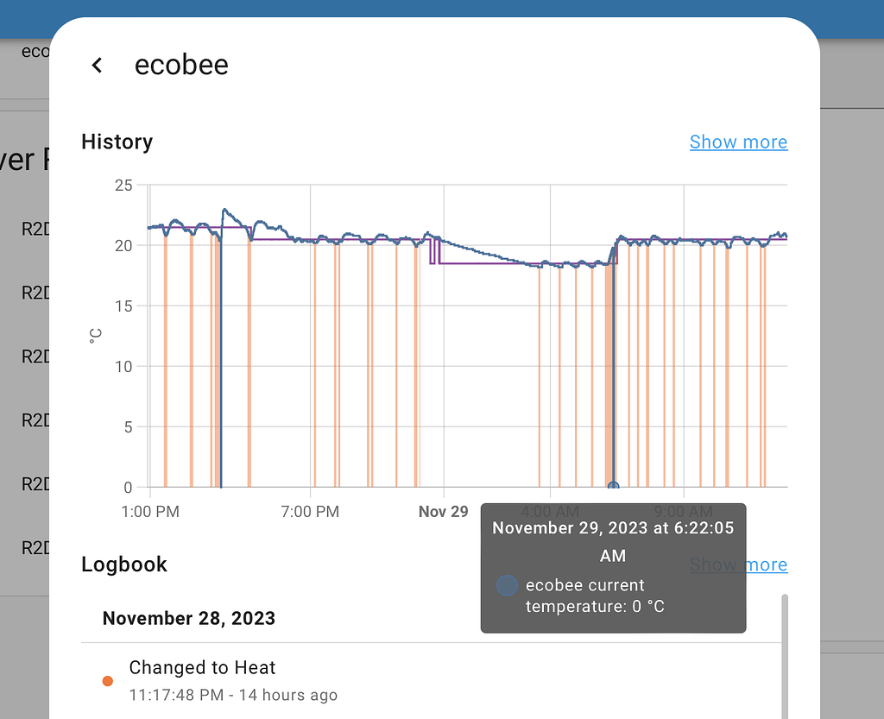The image size is (884, 719).
Task: Click the orange dot beside Changed to Heat
Action: tap(107, 681)
